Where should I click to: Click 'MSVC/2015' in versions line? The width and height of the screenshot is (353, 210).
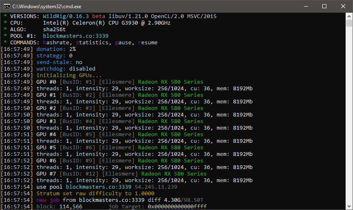(202, 16)
